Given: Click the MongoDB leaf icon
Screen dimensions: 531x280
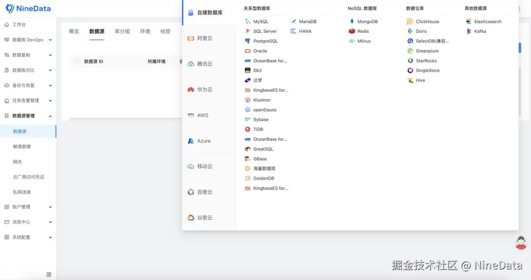Looking at the screenshot, I should pos(352,22).
